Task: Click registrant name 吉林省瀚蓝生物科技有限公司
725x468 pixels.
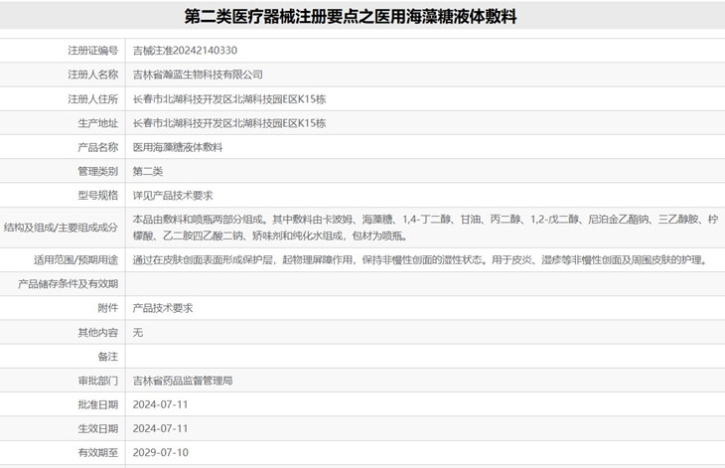Action: (x=198, y=75)
